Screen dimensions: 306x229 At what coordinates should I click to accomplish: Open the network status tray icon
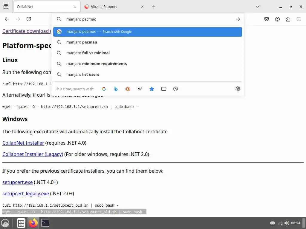tap(280, 223)
